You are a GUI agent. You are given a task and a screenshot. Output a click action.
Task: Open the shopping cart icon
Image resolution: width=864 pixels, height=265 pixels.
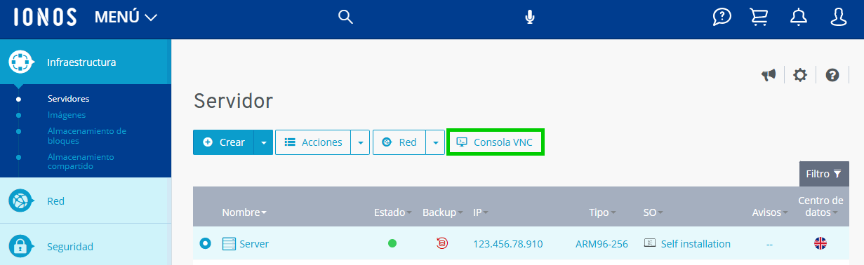point(759,17)
